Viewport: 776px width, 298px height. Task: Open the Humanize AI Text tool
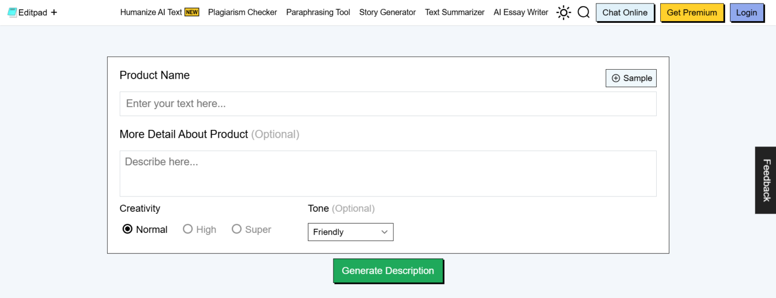point(152,12)
